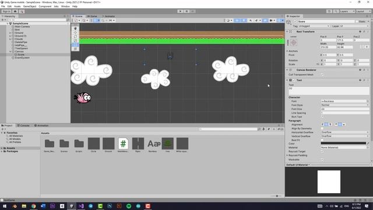Toggle the Text component enabled checkbox
Viewport: 373px width, 210px height.
point(294,80)
